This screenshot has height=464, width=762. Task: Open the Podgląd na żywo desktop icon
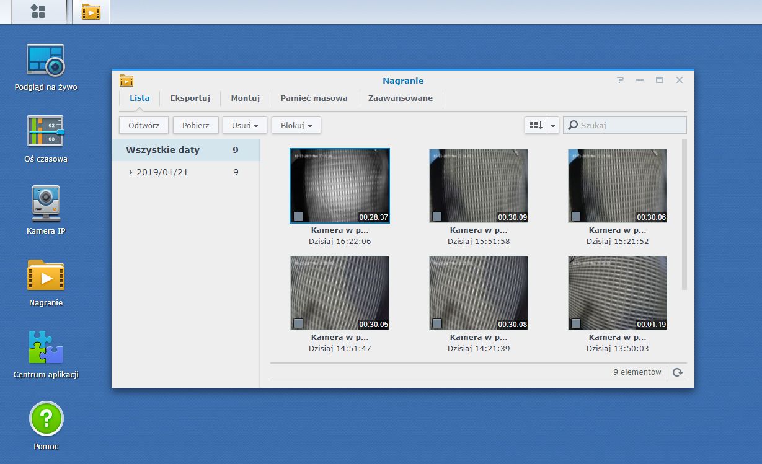click(45, 61)
